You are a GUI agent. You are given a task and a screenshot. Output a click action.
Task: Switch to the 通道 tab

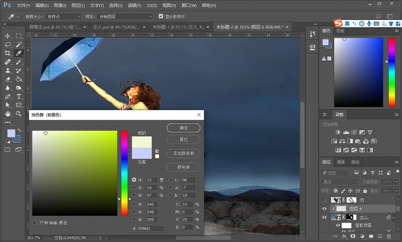point(340,162)
